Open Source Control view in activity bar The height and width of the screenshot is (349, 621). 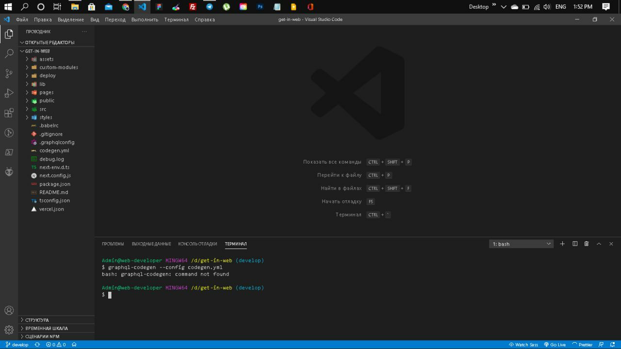coord(9,73)
